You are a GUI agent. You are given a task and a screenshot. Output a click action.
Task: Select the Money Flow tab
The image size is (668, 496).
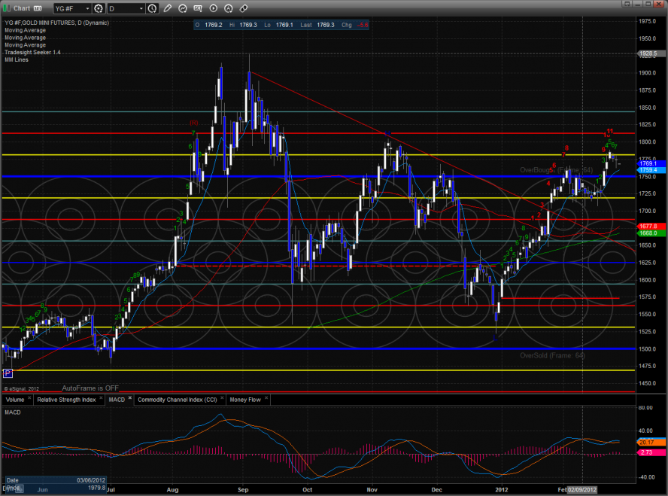(x=245, y=399)
